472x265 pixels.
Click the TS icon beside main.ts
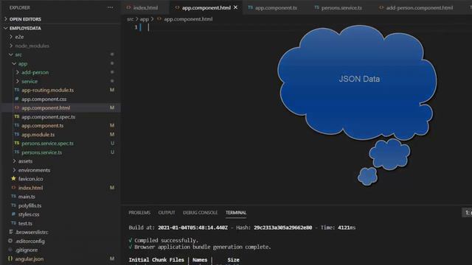[x=13, y=197]
